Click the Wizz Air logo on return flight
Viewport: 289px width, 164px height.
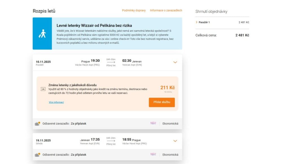pyautogui.click(x=153, y=154)
